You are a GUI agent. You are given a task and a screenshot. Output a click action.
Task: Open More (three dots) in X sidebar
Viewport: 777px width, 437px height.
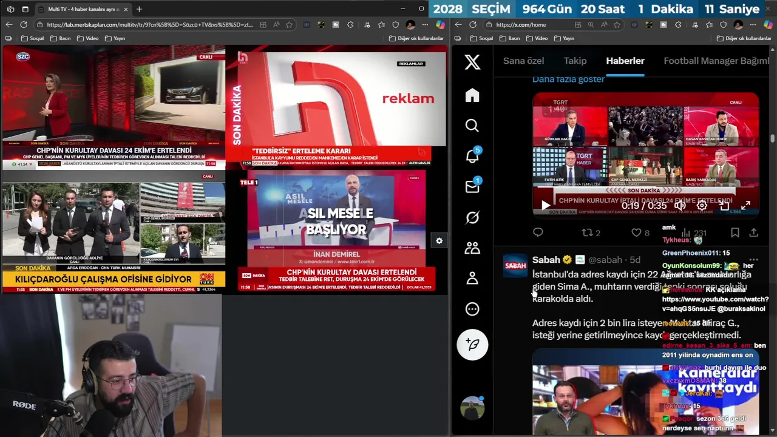[x=472, y=309]
